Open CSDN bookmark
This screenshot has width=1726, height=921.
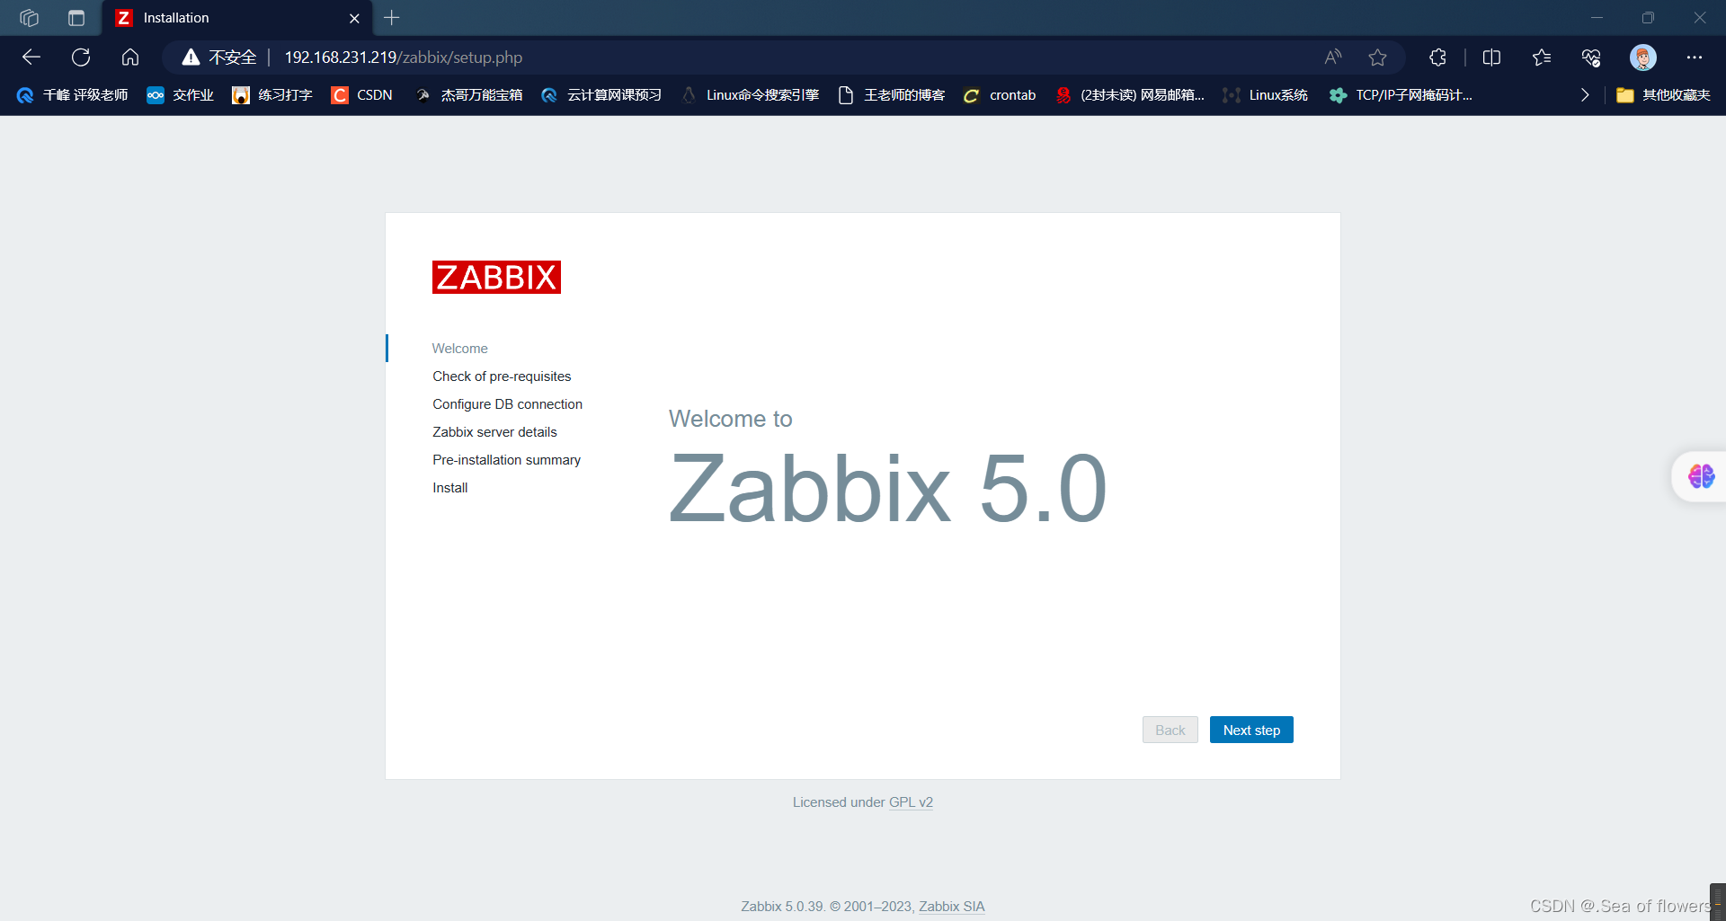362,95
